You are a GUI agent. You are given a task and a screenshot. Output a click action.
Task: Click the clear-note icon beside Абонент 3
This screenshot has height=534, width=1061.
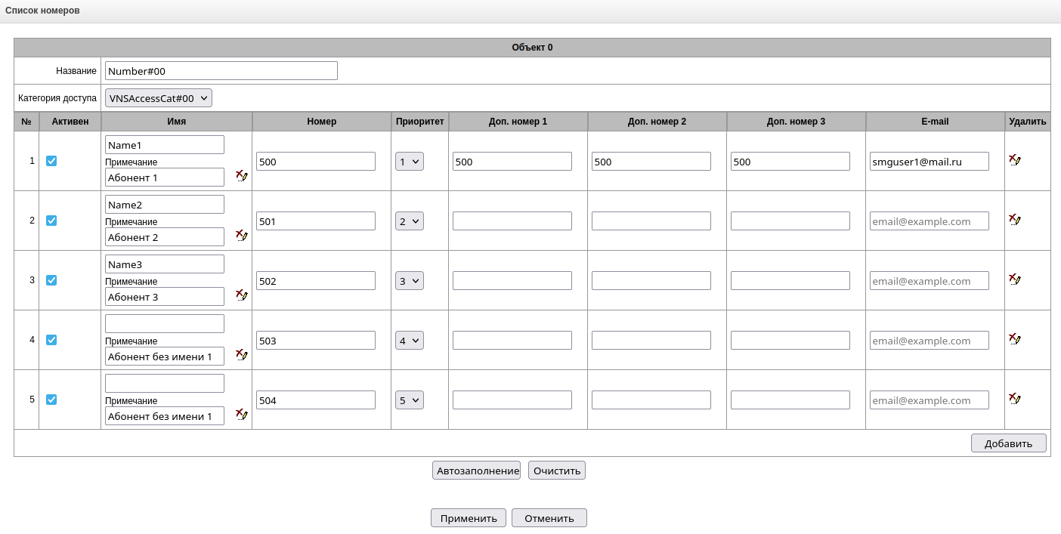point(242,295)
